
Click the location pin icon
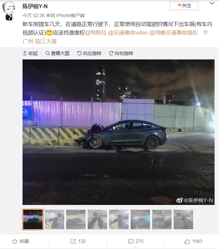[x=205, y=32]
